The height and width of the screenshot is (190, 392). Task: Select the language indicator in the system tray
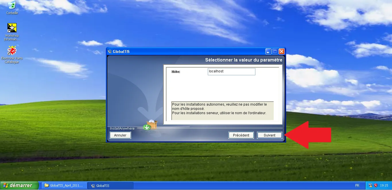(x=358, y=185)
